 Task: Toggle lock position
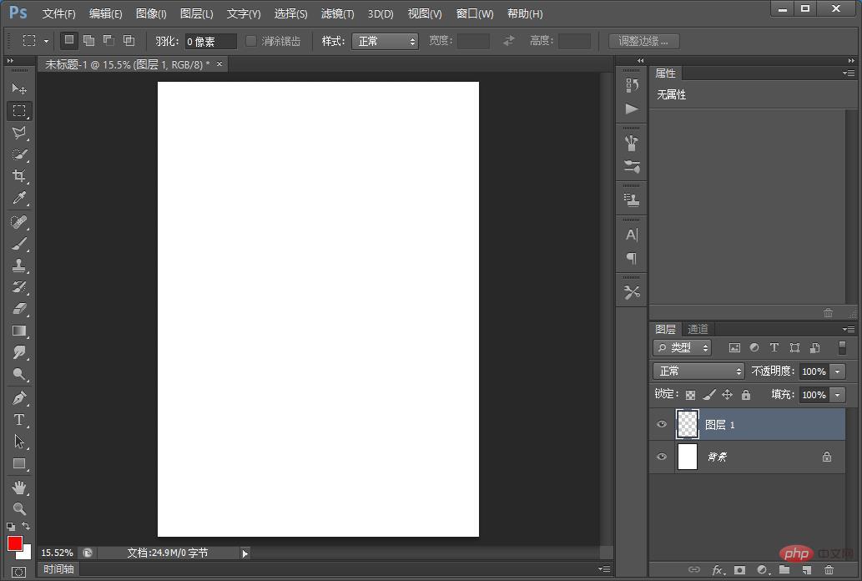pyautogui.click(x=728, y=395)
